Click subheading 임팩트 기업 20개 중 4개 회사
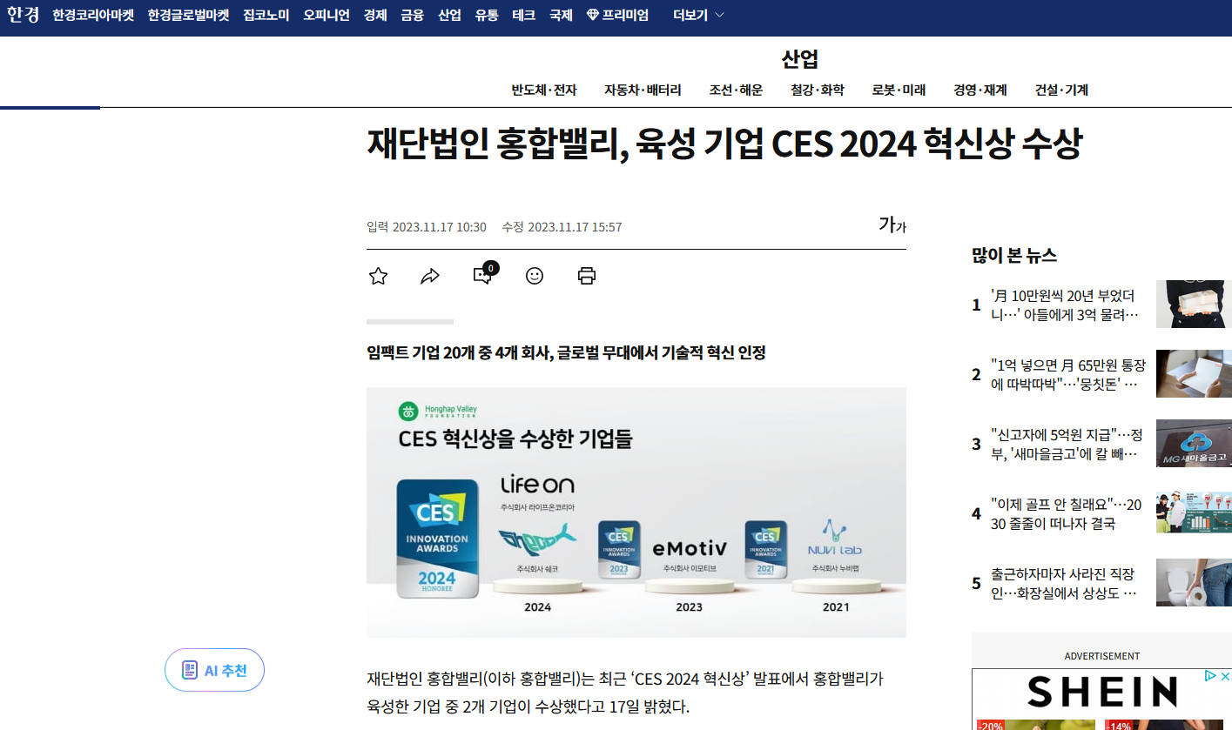The image size is (1232, 730). (x=566, y=352)
